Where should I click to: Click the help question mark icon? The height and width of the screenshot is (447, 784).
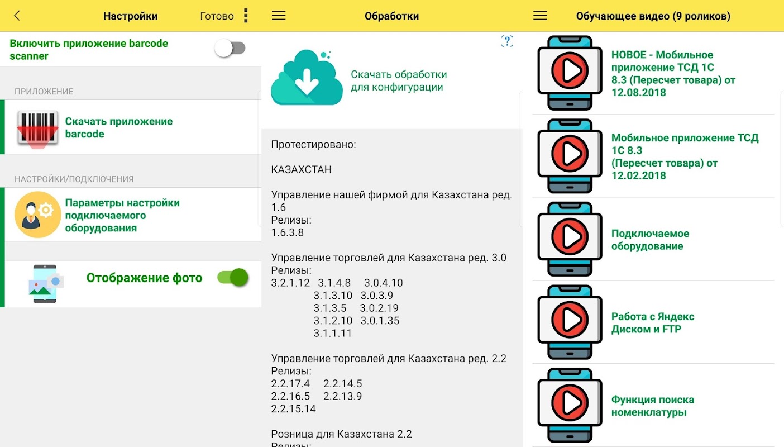pyautogui.click(x=506, y=41)
